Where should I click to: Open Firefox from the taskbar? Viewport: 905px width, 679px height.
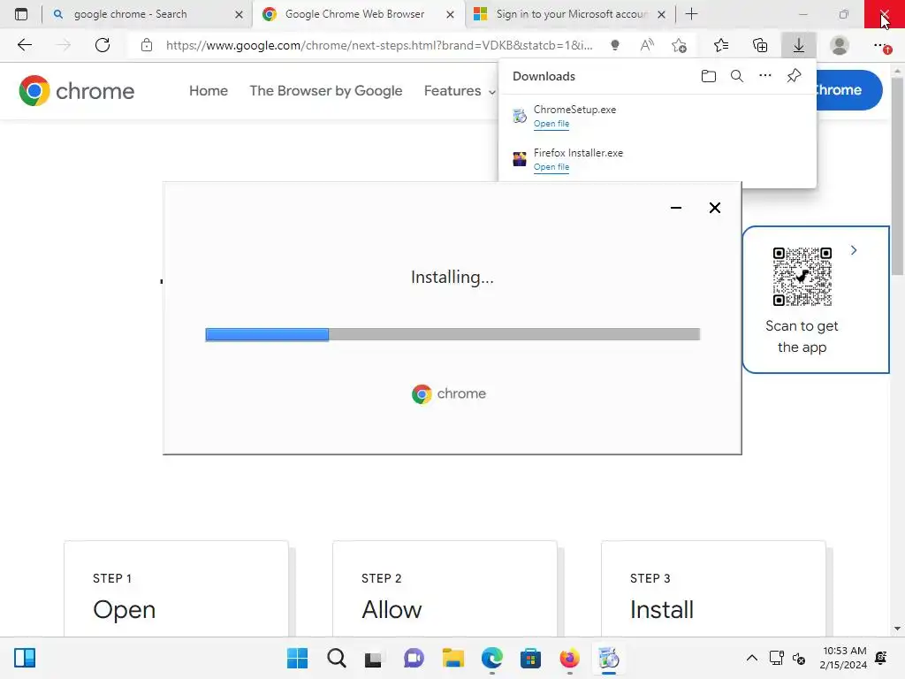(570, 658)
